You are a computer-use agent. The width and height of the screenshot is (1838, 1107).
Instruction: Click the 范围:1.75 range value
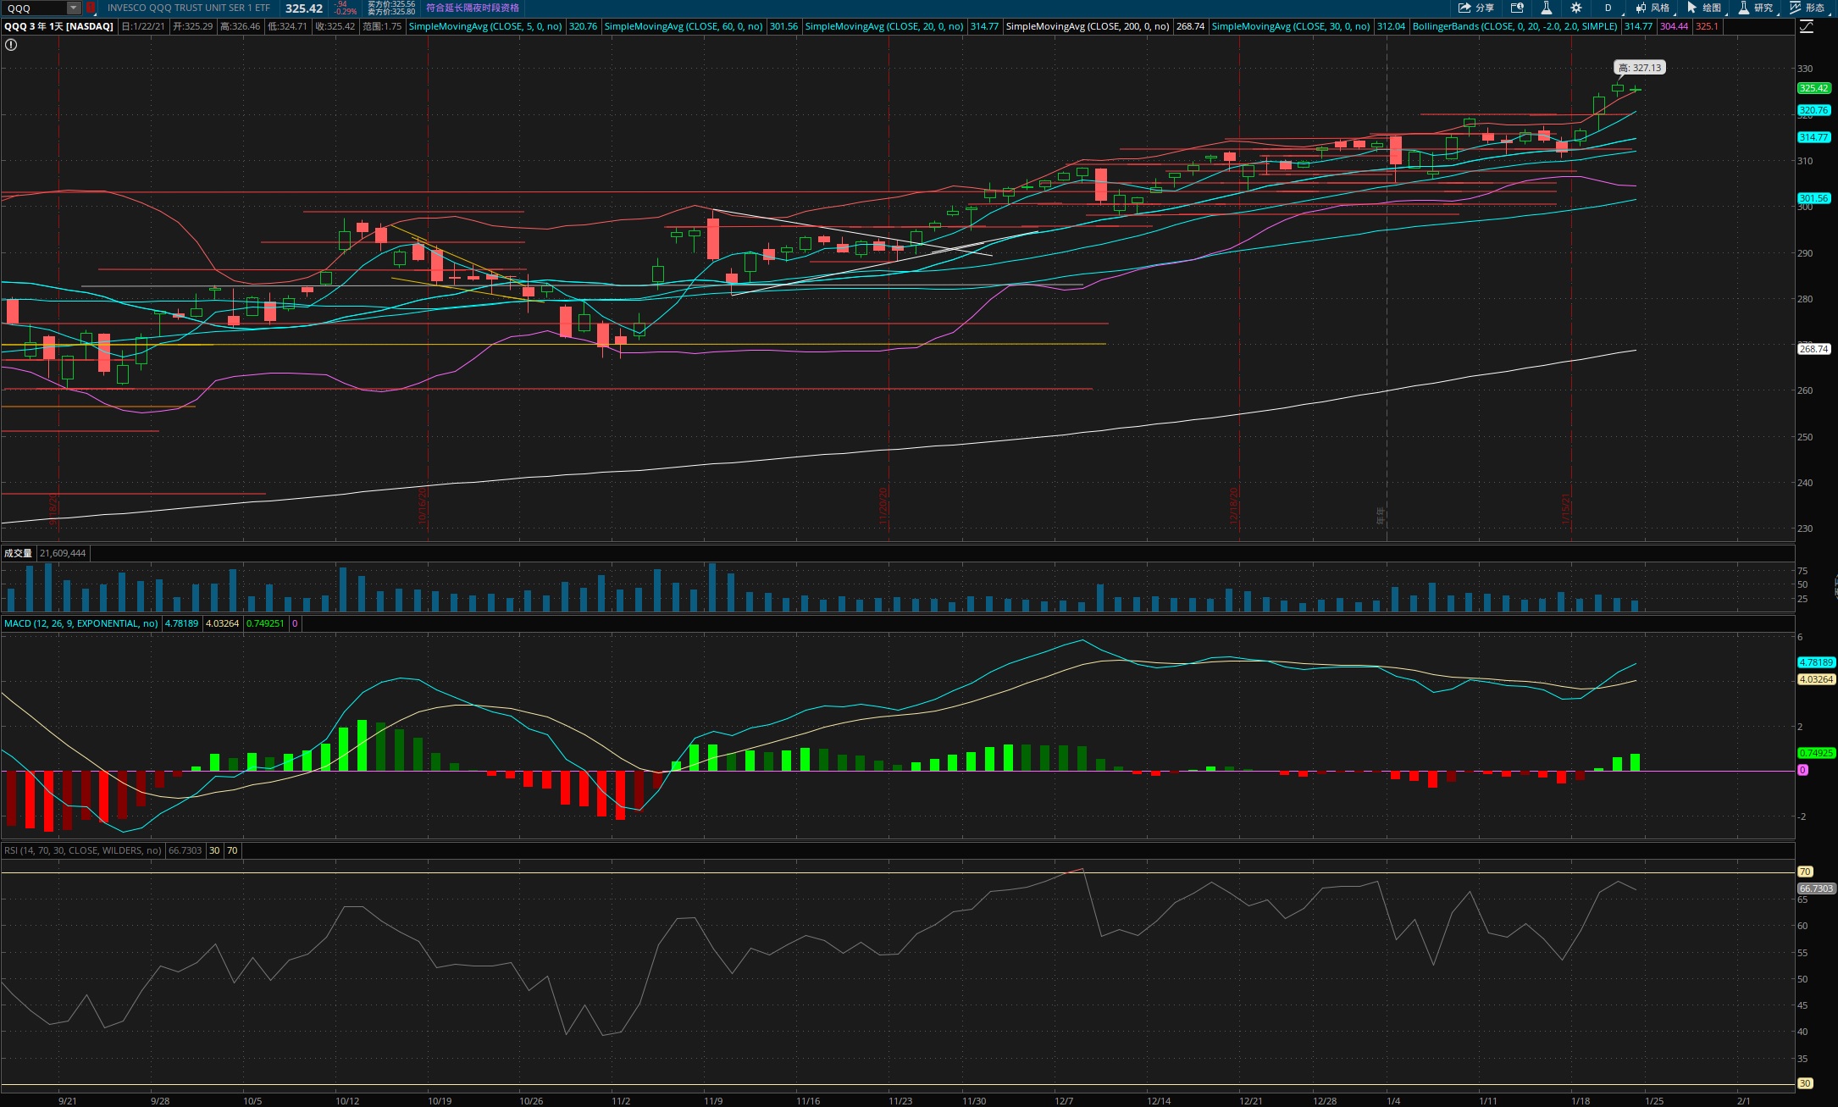[x=382, y=26]
